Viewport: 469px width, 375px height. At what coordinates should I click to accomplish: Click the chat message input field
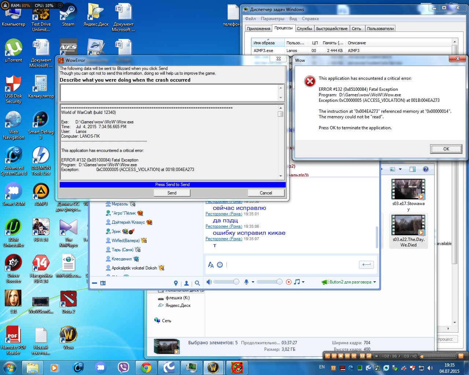291,265
